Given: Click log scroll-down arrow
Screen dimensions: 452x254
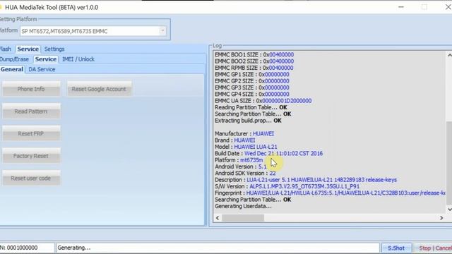Looking at the screenshot, I should tap(449, 210).
